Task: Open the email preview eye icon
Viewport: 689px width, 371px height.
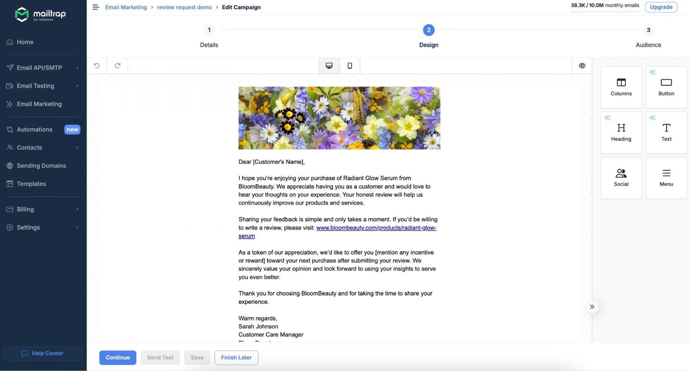Action: click(582, 66)
